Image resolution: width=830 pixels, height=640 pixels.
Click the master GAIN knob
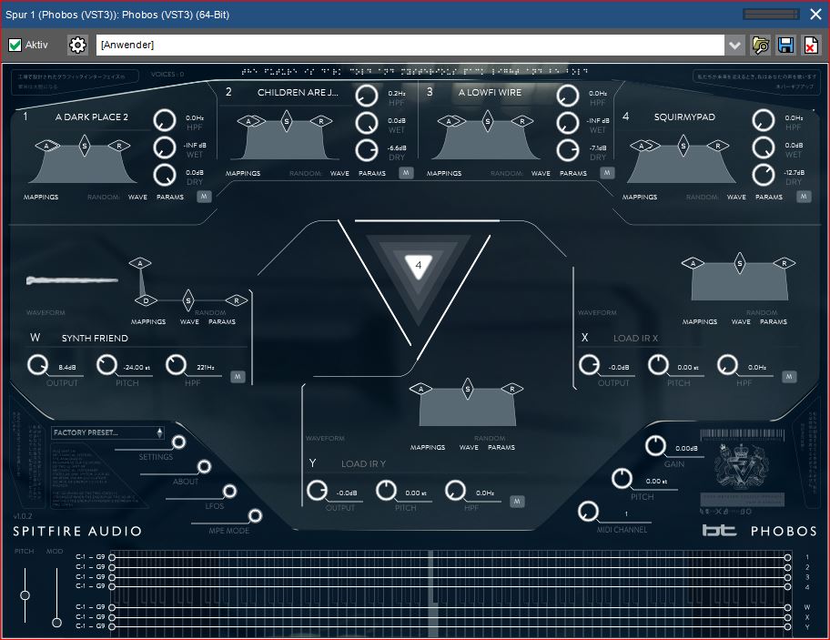(655, 446)
